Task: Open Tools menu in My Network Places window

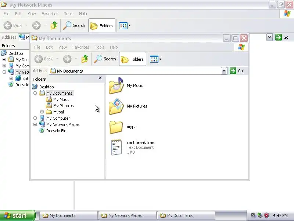Action: [x=69, y=14]
